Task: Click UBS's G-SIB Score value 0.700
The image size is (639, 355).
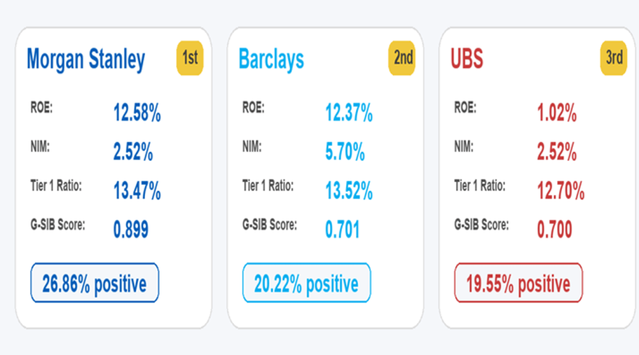Action: pyautogui.click(x=554, y=229)
